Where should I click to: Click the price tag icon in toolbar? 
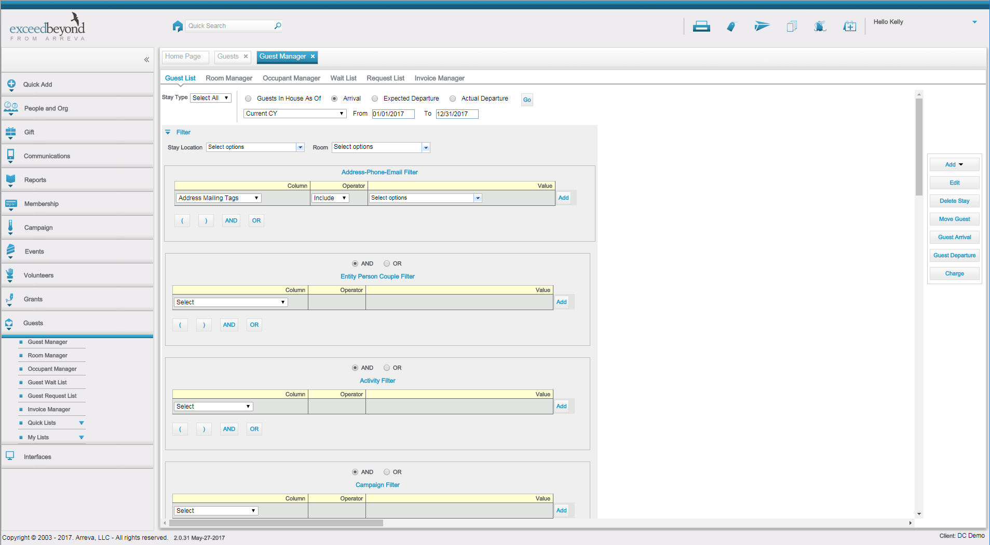click(731, 26)
